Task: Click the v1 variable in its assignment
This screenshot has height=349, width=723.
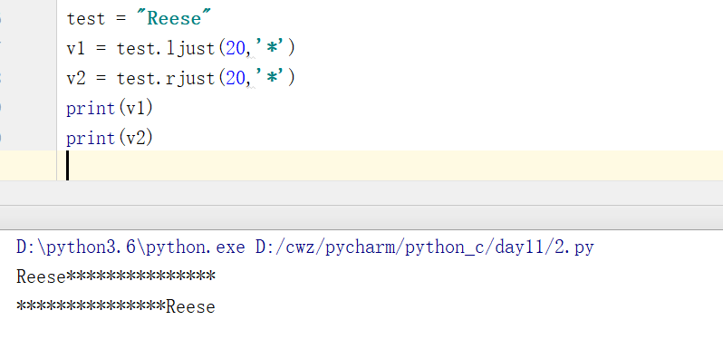Action: (76, 48)
